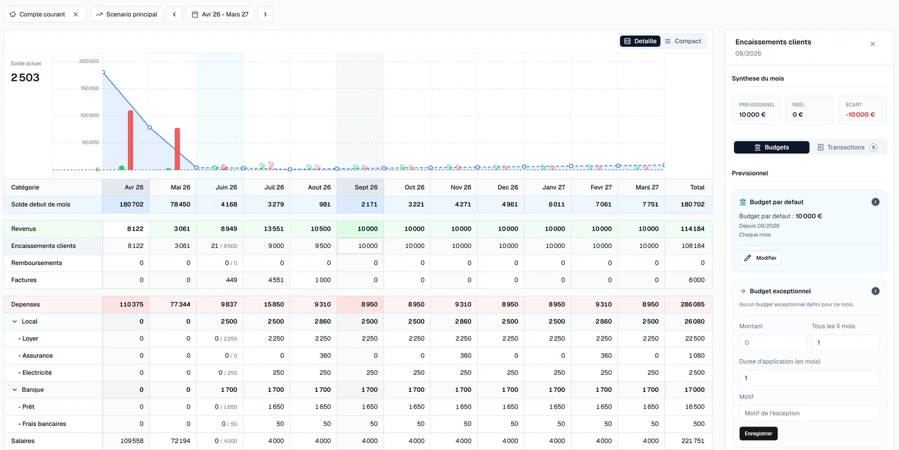Open the Budgets tab
This screenshot has width=899, height=450.
point(771,148)
